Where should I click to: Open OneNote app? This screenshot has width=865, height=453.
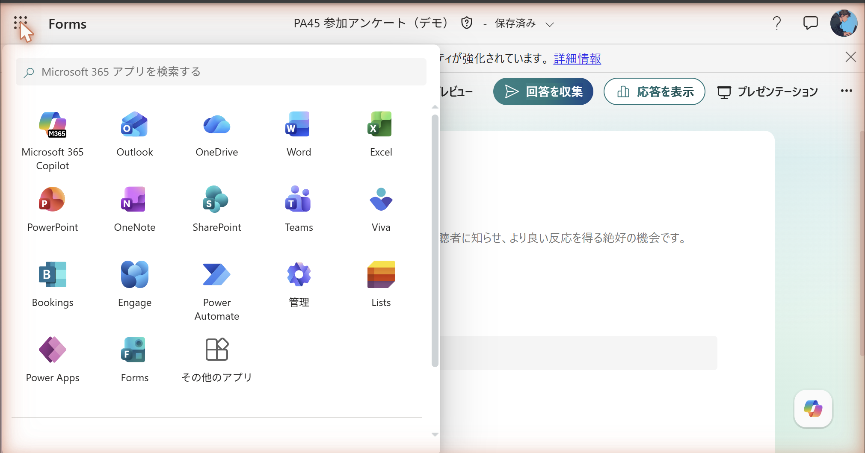coord(135,209)
